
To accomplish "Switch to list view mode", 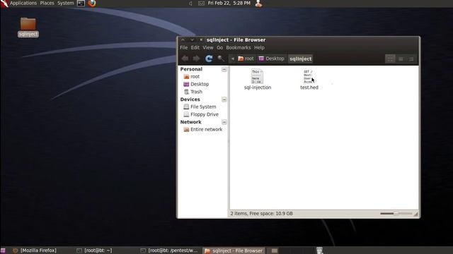I will click(401, 59).
